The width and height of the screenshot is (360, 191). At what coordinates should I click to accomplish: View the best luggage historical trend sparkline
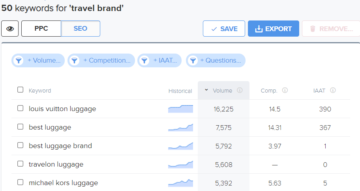180,127
